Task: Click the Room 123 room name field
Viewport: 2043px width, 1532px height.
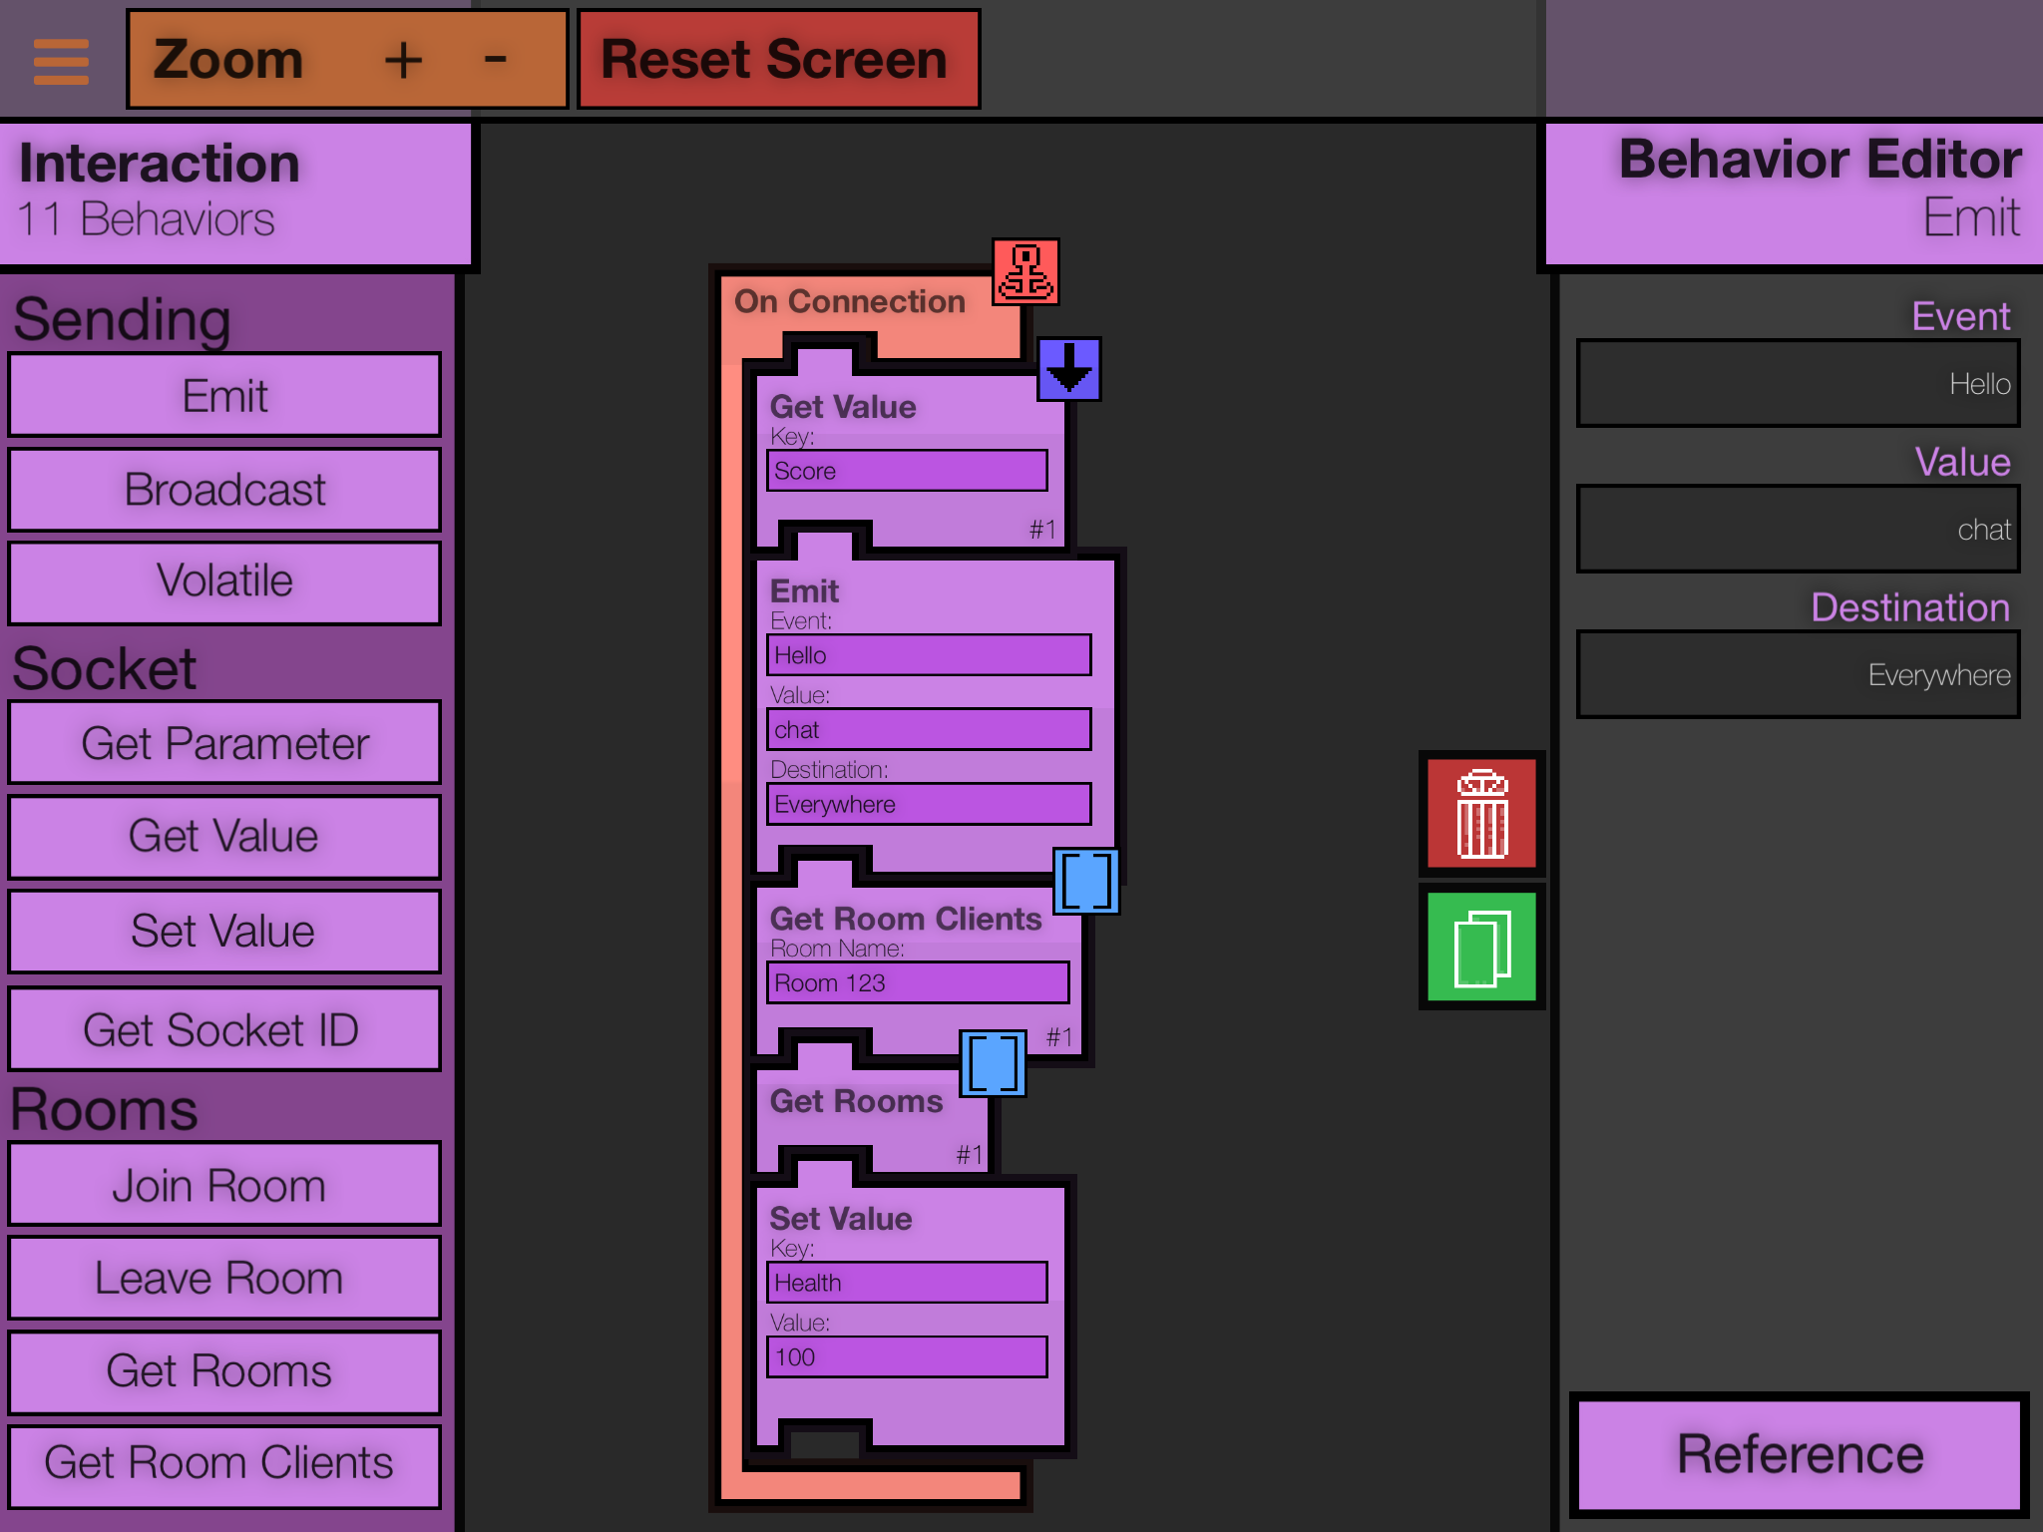Action: [917, 983]
